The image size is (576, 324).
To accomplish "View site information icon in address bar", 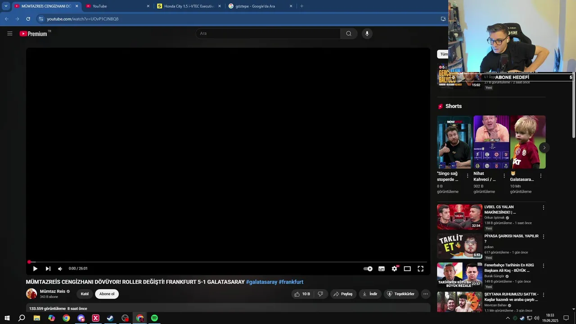I will coord(41,19).
